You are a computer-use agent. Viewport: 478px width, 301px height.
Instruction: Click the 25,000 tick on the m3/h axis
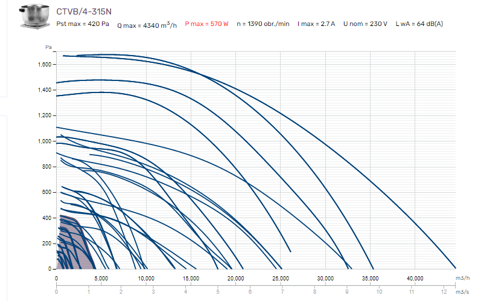[280, 278]
